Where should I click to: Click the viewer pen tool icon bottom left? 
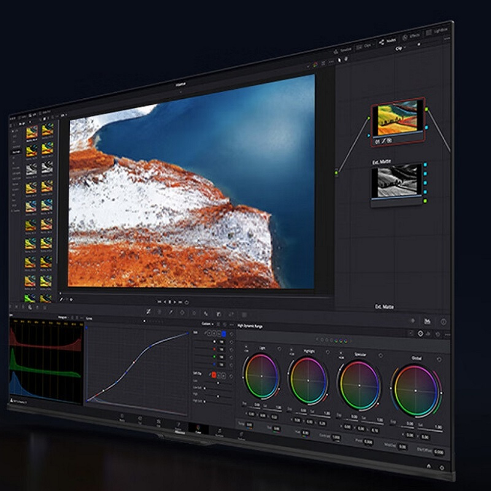pos(61,300)
